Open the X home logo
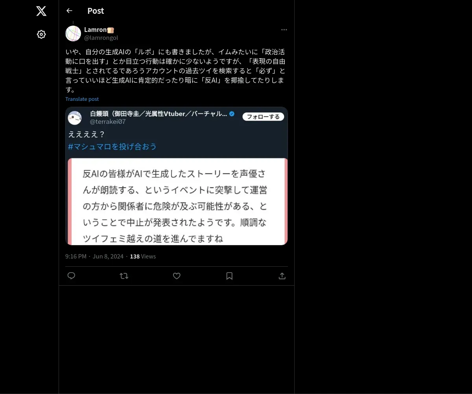Viewport: 472px width, 394px height. click(41, 11)
